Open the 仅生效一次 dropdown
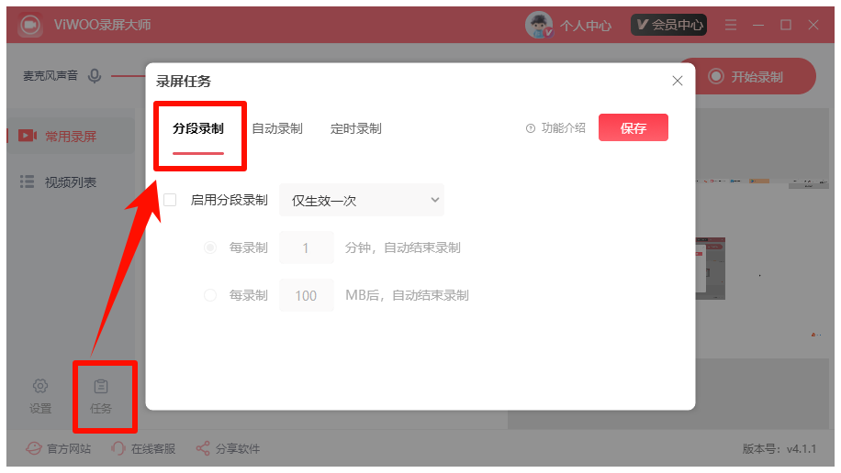 click(x=362, y=201)
